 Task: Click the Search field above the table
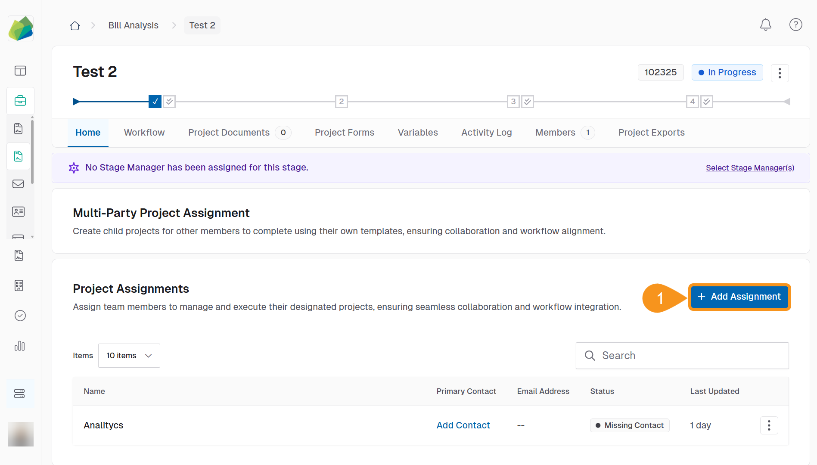click(682, 356)
